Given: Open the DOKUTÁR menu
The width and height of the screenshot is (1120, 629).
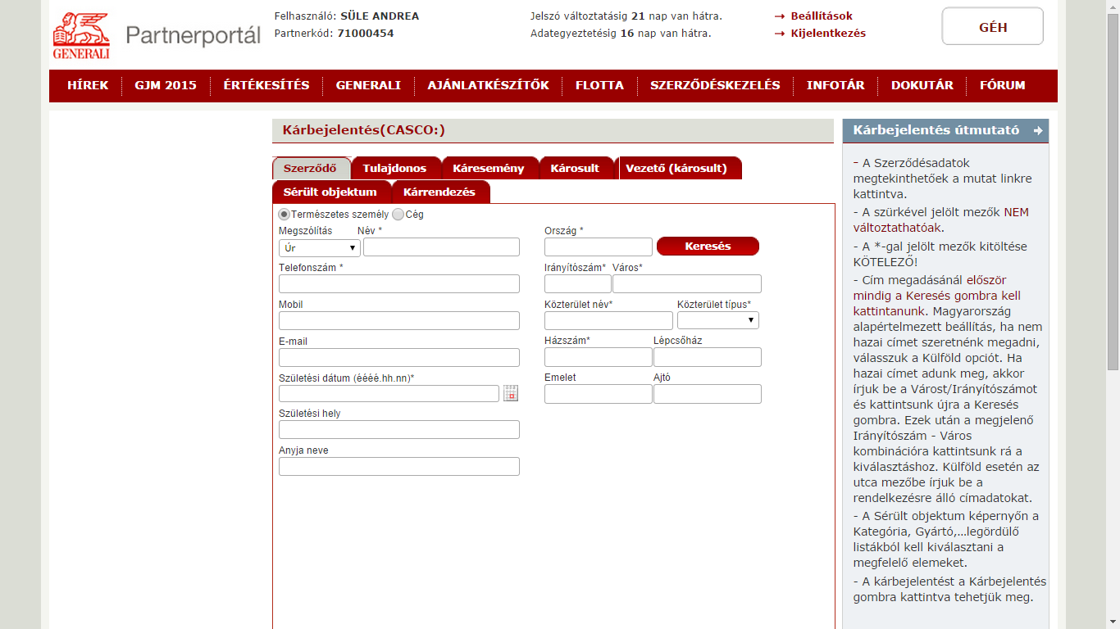Looking at the screenshot, I should [922, 85].
